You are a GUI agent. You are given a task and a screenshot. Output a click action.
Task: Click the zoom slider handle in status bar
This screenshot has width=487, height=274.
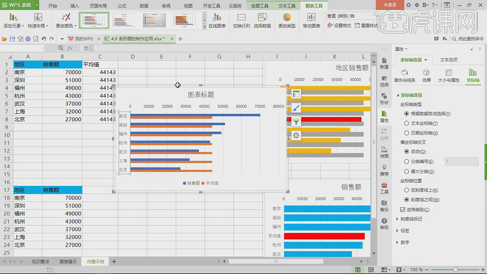(x=456, y=270)
